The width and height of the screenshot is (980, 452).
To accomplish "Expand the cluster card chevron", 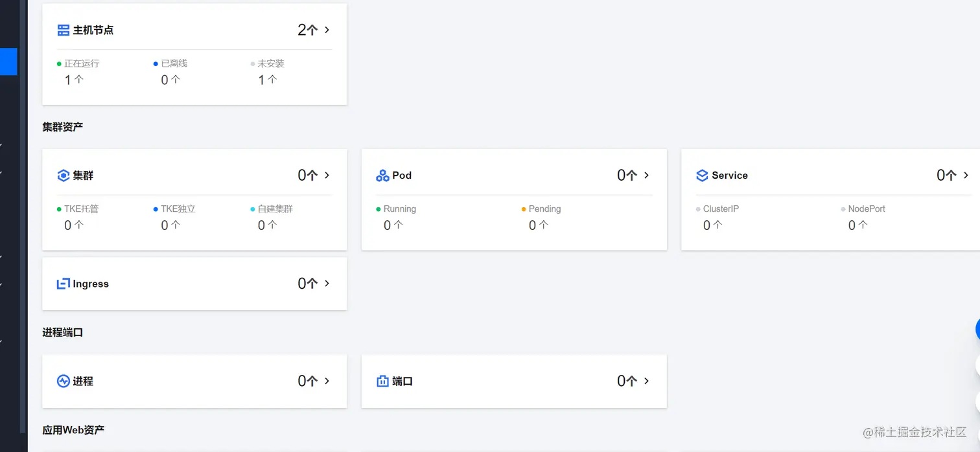I will 327,175.
